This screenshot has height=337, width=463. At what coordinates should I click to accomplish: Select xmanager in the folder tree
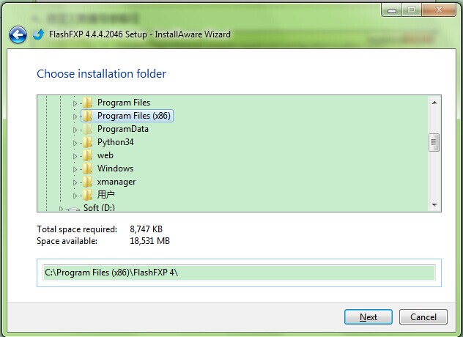pos(116,182)
